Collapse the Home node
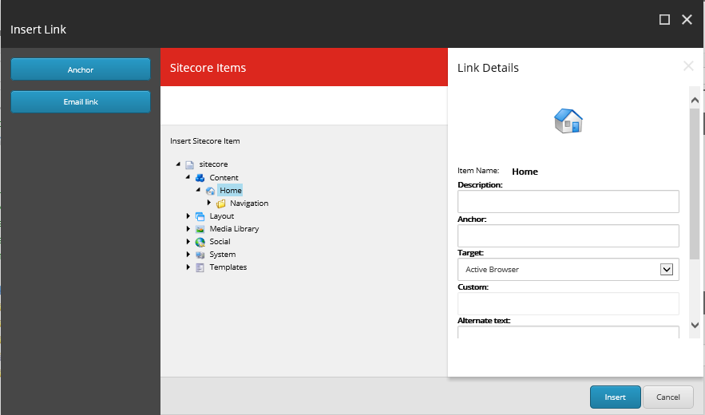 (198, 190)
